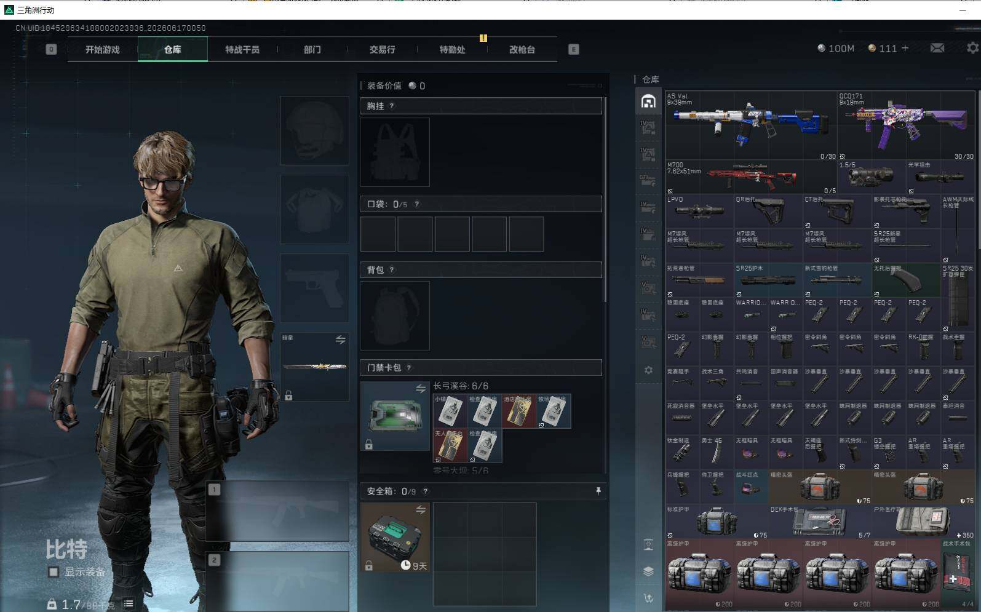Viewport: 981px width, 612px height.
Task: Open the list icon beside 1.7 weight
Action: (x=129, y=604)
